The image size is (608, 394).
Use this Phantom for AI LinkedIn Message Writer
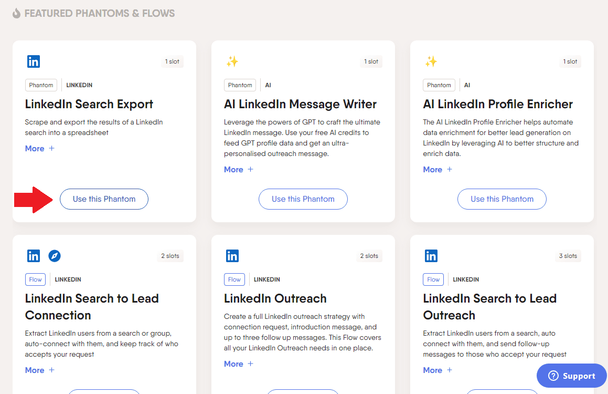303,199
